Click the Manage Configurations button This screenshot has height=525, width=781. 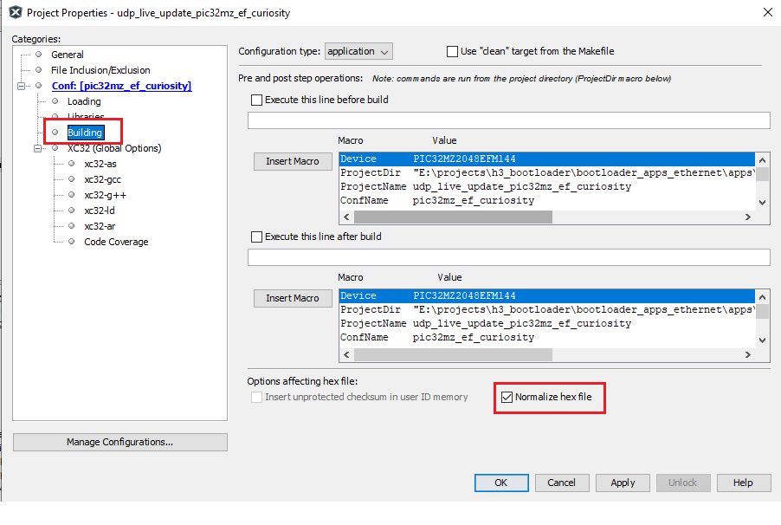coord(119,442)
